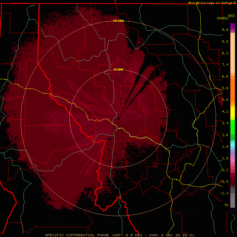Viewport: 237px width, 237px height.
Task: Click the purple segment atop the color bar
Action: pyautogui.click(x=233, y=26)
